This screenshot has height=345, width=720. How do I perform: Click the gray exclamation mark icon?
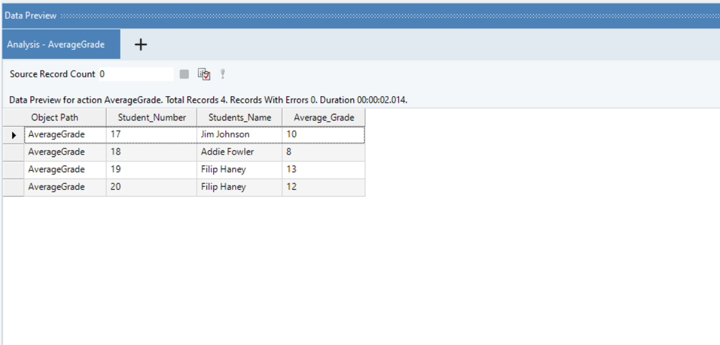point(223,74)
